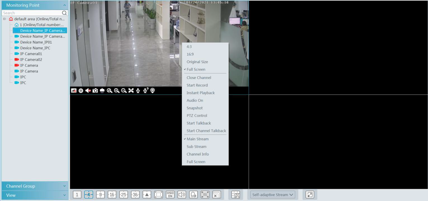Image resolution: width=428 pixels, height=201 pixels.
Task: Select PTZ Control menu entry
Action: pos(197,115)
